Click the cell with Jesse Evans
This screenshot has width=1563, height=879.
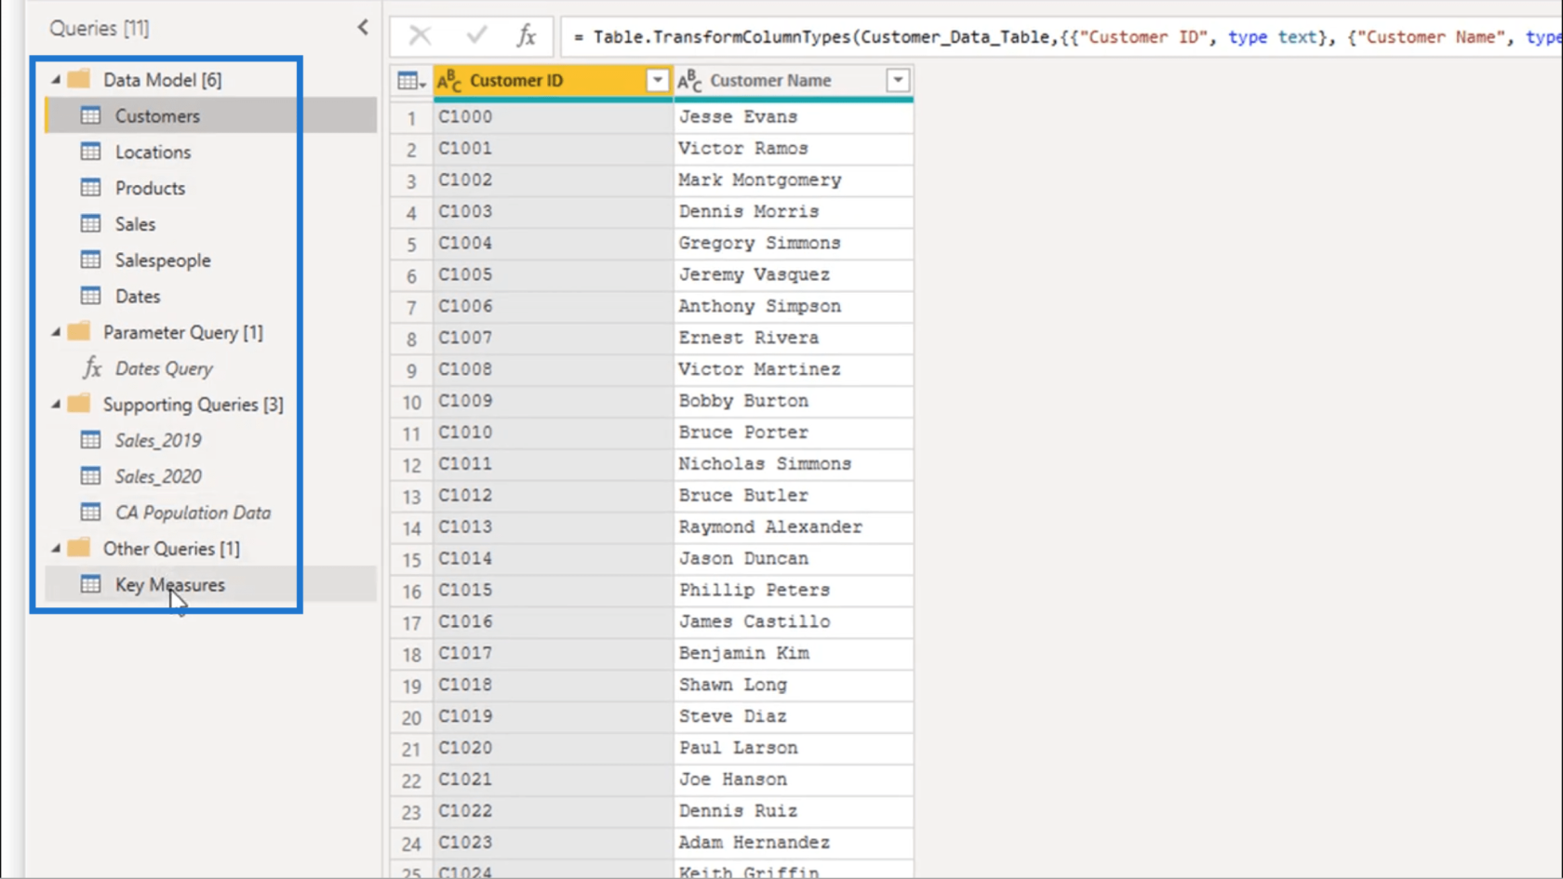(x=793, y=117)
